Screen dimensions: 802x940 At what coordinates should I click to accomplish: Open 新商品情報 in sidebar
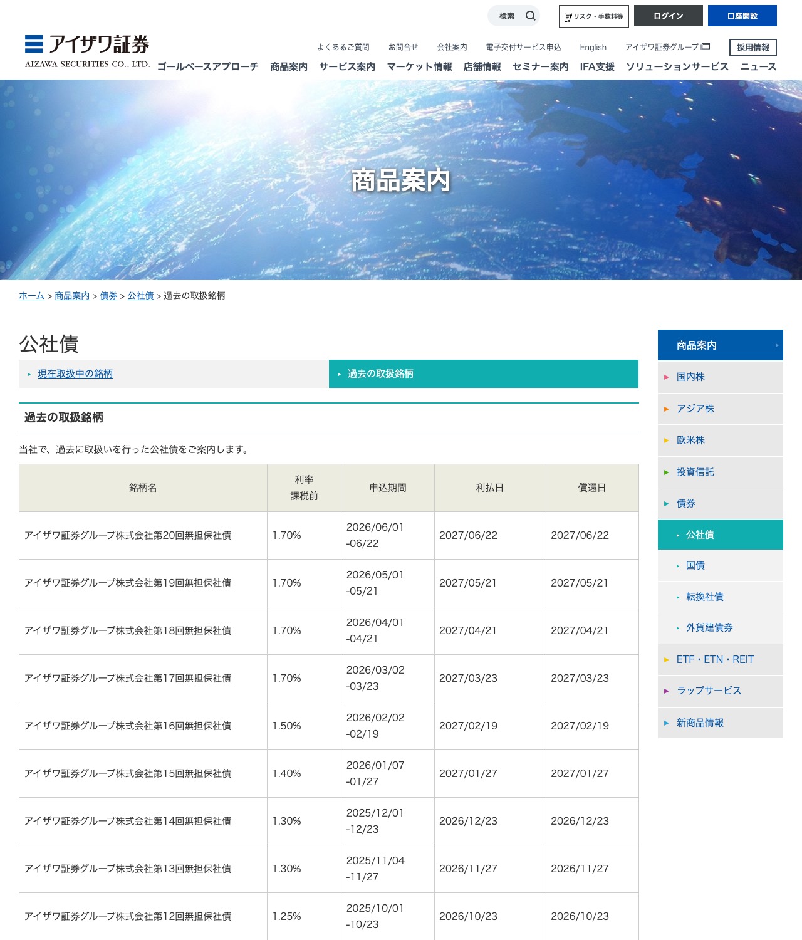[721, 723]
